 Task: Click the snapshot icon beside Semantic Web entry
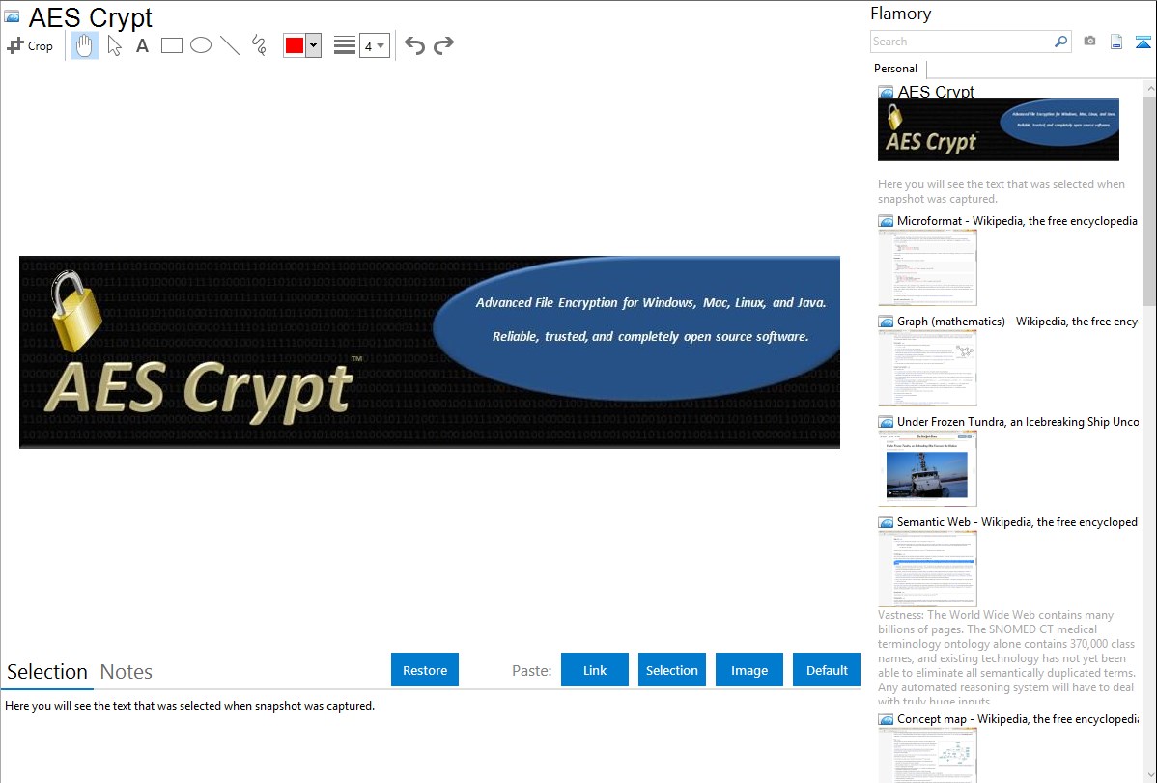click(887, 522)
